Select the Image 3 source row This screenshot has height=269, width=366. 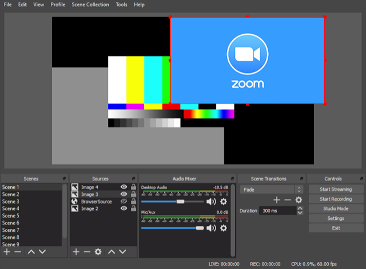tap(104, 194)
